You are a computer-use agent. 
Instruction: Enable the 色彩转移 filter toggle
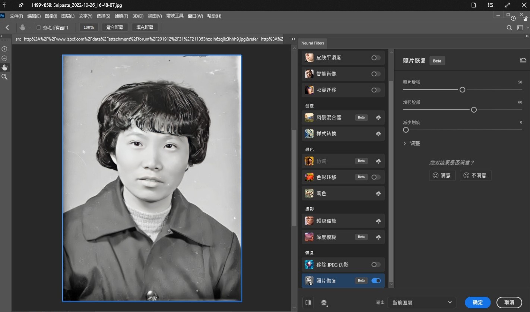coord(376,177)
